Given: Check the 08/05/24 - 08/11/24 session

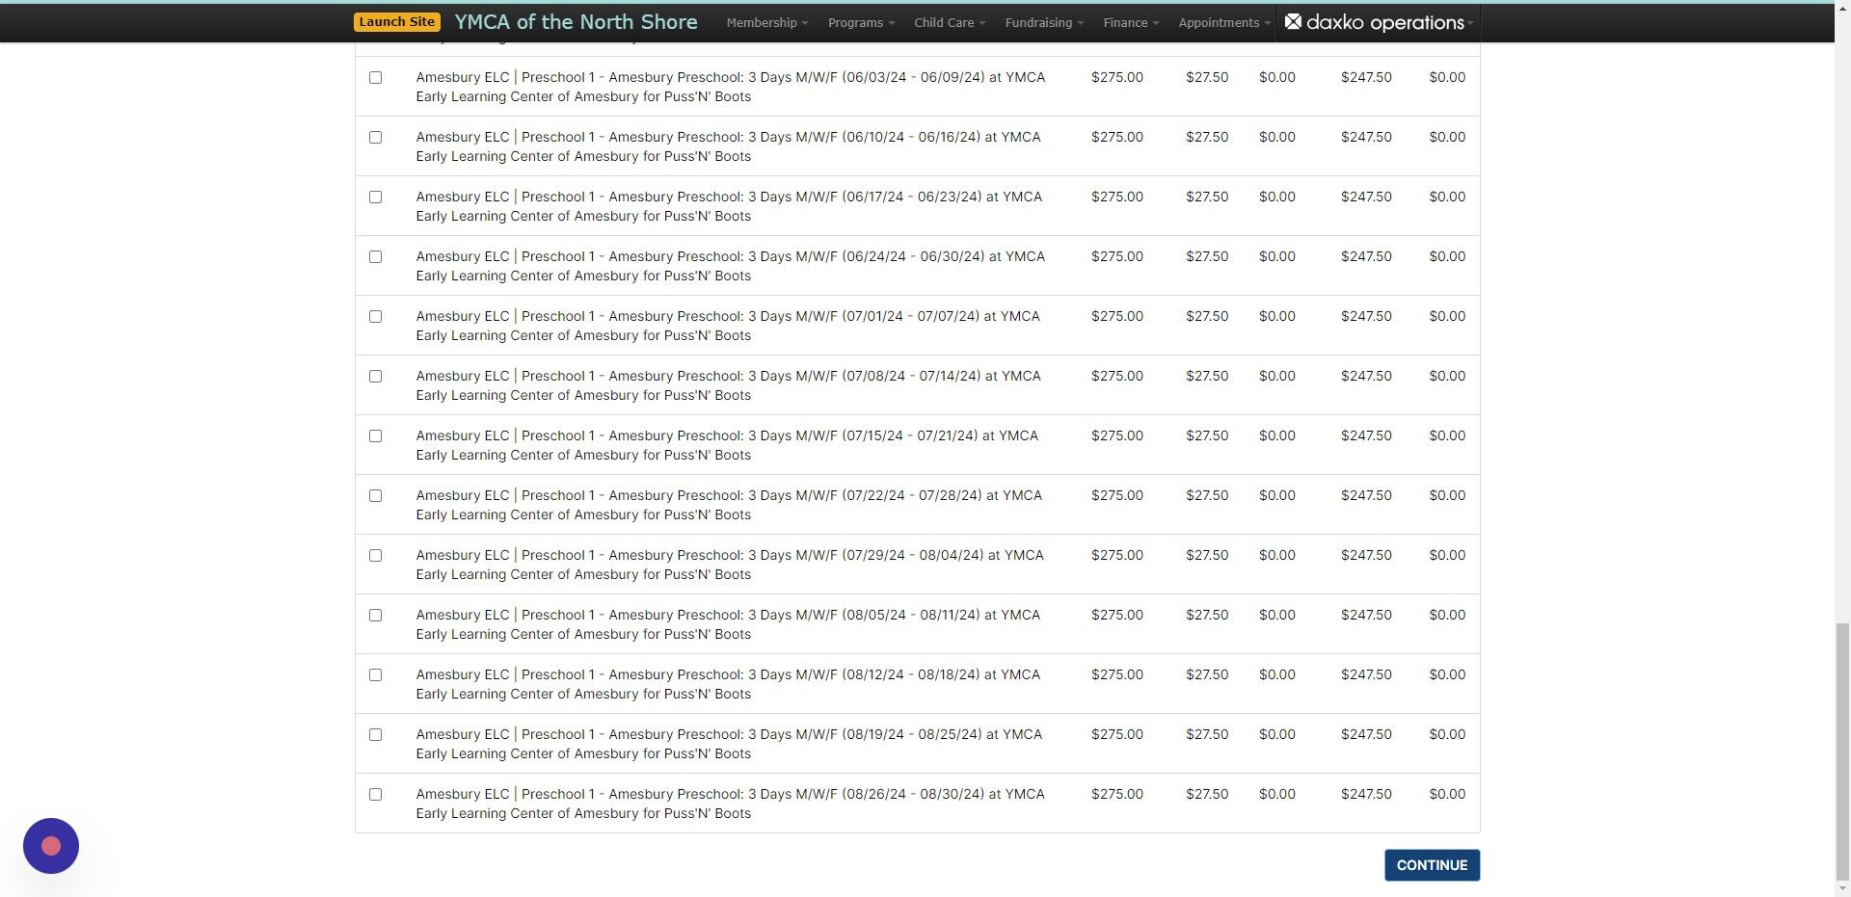Looking at the screenshot, I should coord(375,616).
